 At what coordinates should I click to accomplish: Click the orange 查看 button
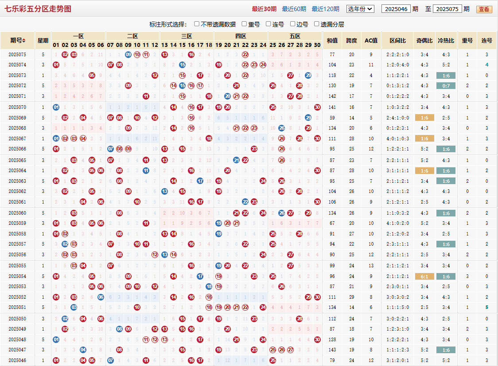(484, 9)
